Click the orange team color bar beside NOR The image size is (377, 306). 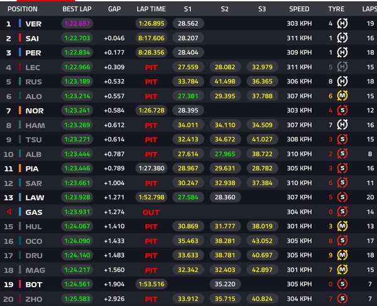click(x=20, y=111)
